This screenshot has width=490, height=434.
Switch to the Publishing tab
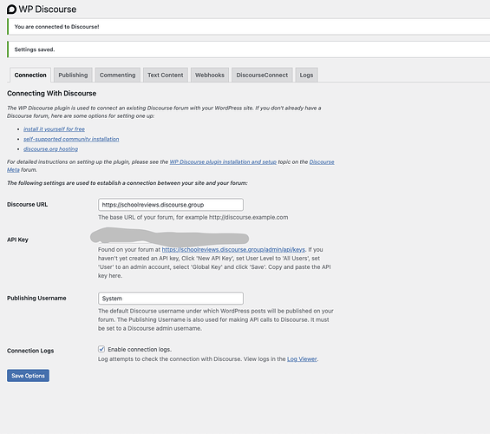click(73, 75)
